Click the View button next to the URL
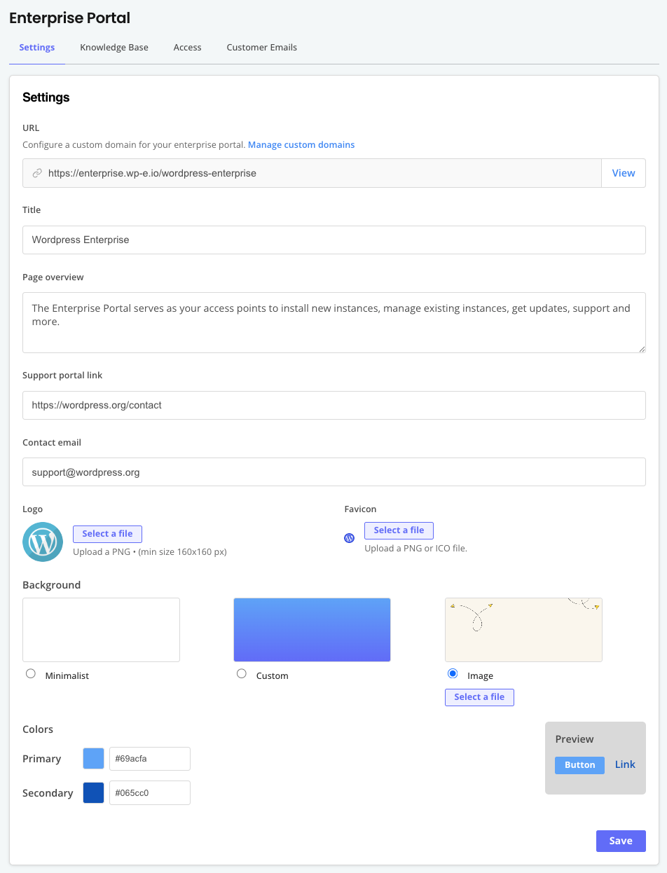The image size is (667, 873). [x=623, y=173]
